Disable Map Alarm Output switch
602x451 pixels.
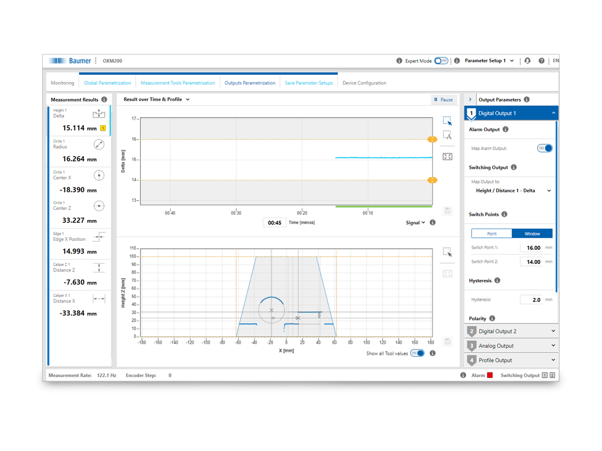point(545,148)
